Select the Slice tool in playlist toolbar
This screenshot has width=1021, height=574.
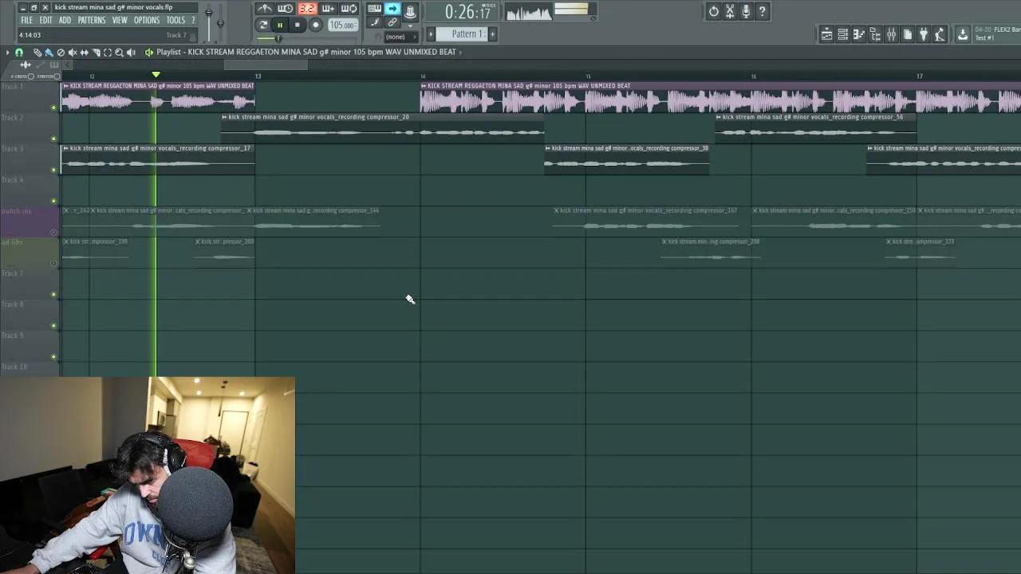click(96, 52)
